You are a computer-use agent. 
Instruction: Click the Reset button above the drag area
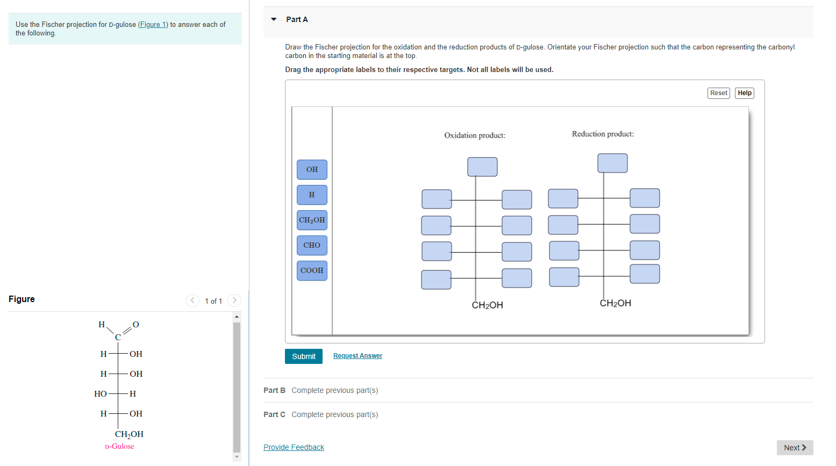[718, 92]
